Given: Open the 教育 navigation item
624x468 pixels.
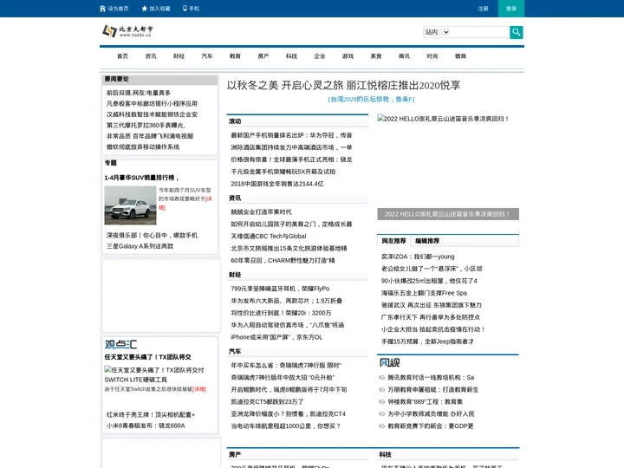Looking at the screenshot, I should pyautogui.click(x=235, y=56).
